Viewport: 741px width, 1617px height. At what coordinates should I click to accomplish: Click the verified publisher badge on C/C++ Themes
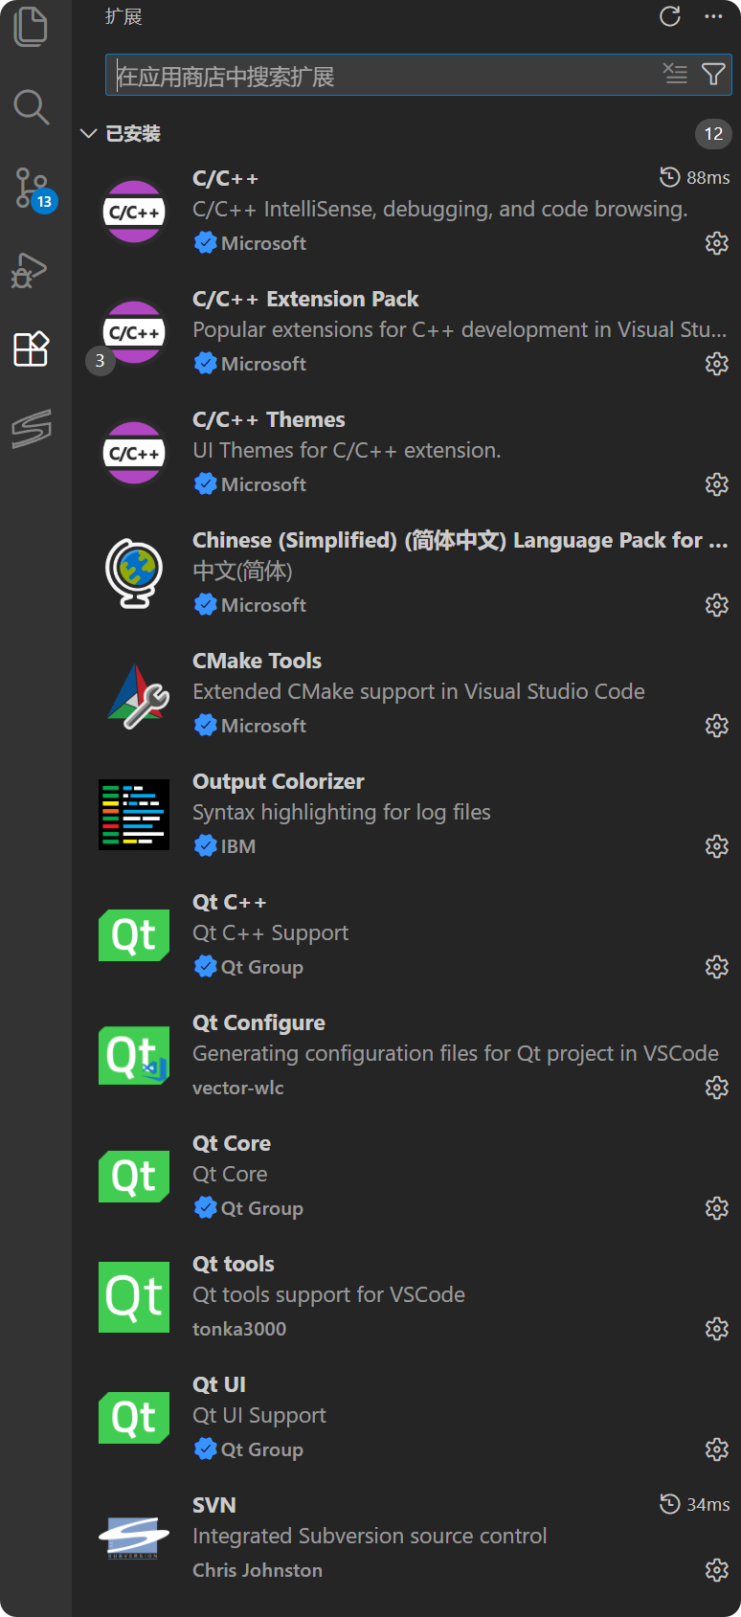[205, 484]
